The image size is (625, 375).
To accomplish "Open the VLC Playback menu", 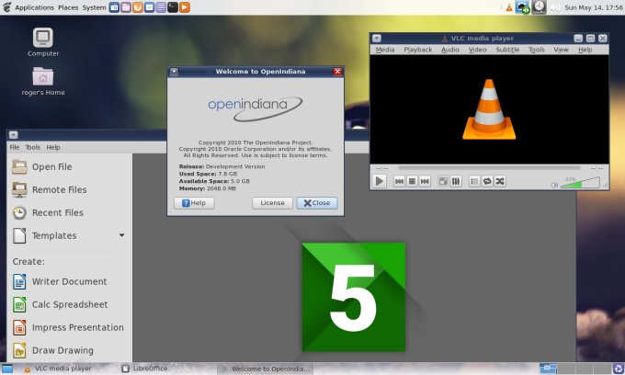I will tap(417, 50).
